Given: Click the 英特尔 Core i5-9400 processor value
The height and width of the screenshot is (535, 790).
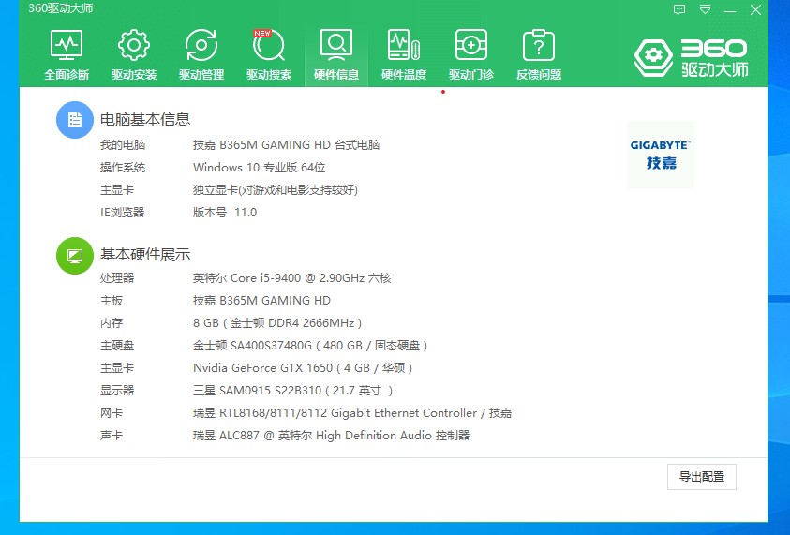Looking at the screenshot, I should 291,278.
